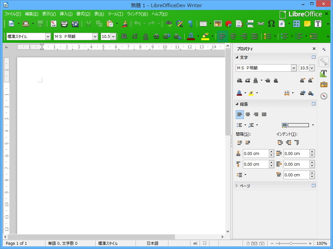Open Find & Replace icon

click(180, 24)
